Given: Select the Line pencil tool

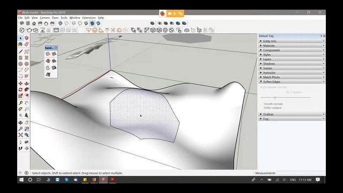Looking at the screenshot, I should (20, 52).
